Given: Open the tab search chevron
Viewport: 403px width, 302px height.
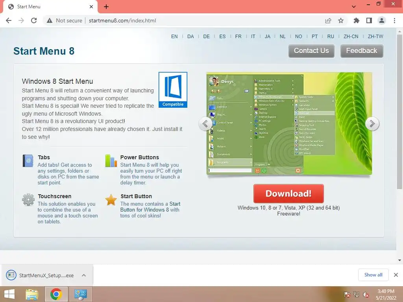Looking at the screenshot, I should (x=354, y=7).
